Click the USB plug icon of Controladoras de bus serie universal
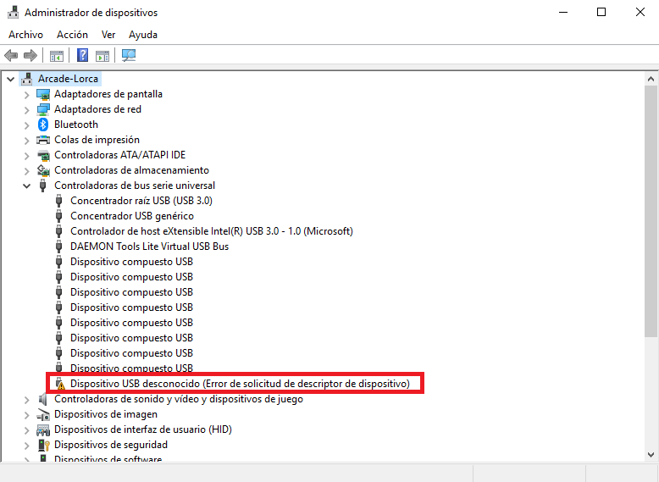Screen dimensions: 659x482 (42, 186)
